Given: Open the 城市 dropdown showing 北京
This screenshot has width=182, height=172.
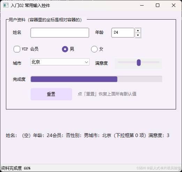Looking at the screenshot, I should 60,62.
